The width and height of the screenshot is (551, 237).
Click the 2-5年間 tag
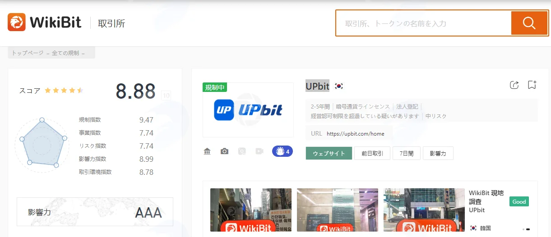pos(321,107)
